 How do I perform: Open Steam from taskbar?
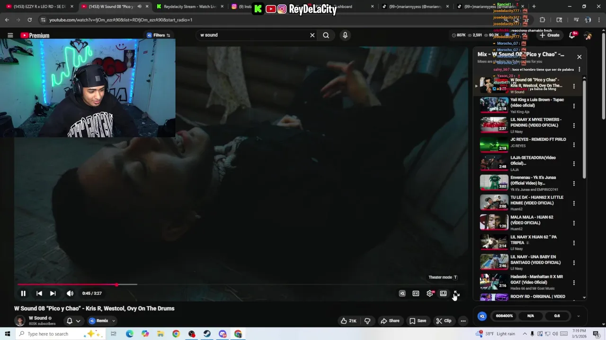[207, 334]
